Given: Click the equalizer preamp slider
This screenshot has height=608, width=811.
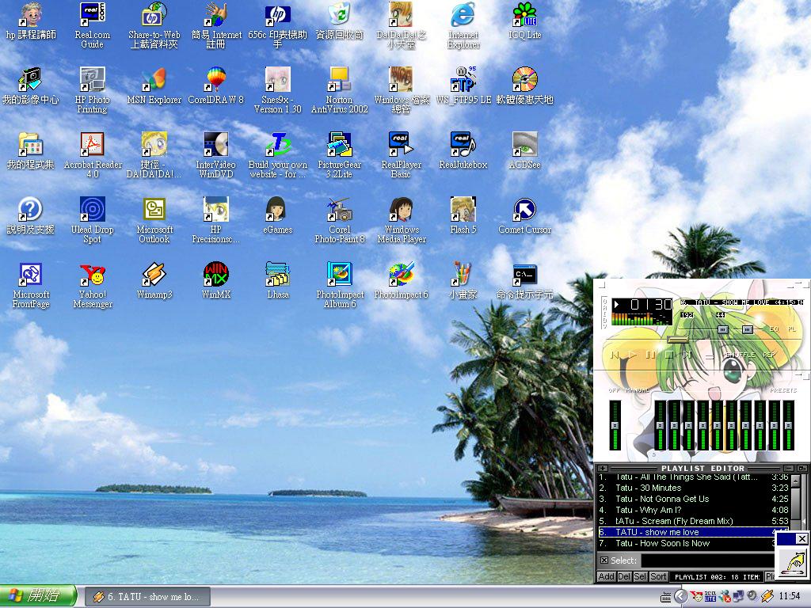Looking at the screenshot, I should coord(615,425).
